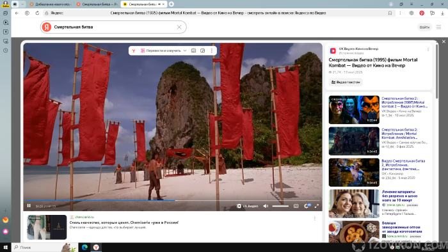The width and height of the screenshot is (448, 252).
Task: Open chemiserie.ru ad headline
Action: pos(124,223)
